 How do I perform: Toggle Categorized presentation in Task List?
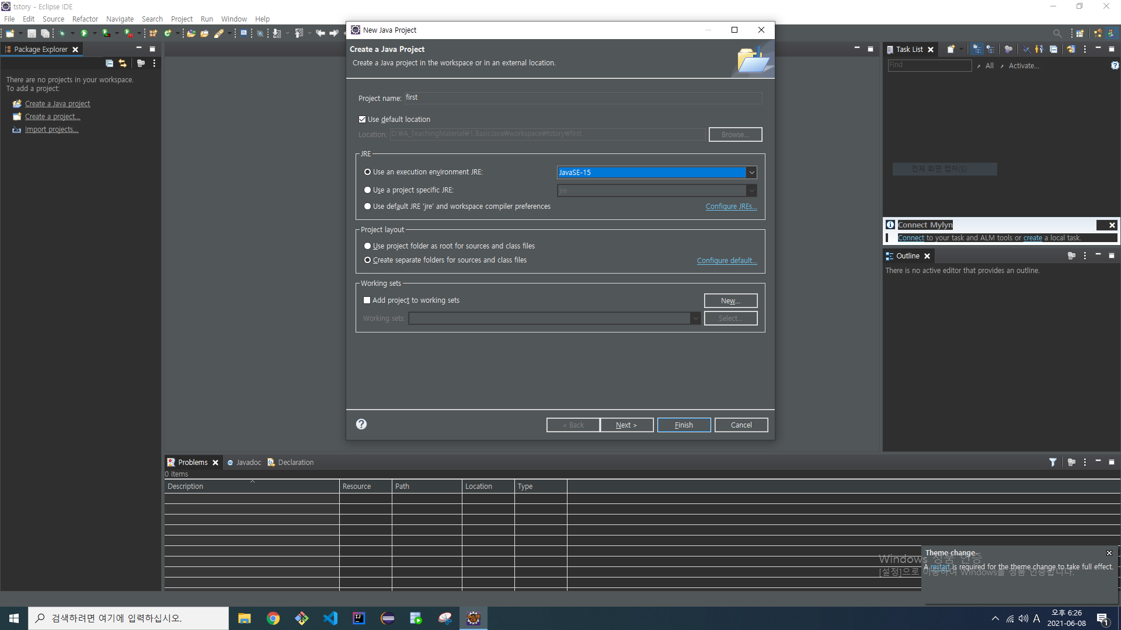977,50
